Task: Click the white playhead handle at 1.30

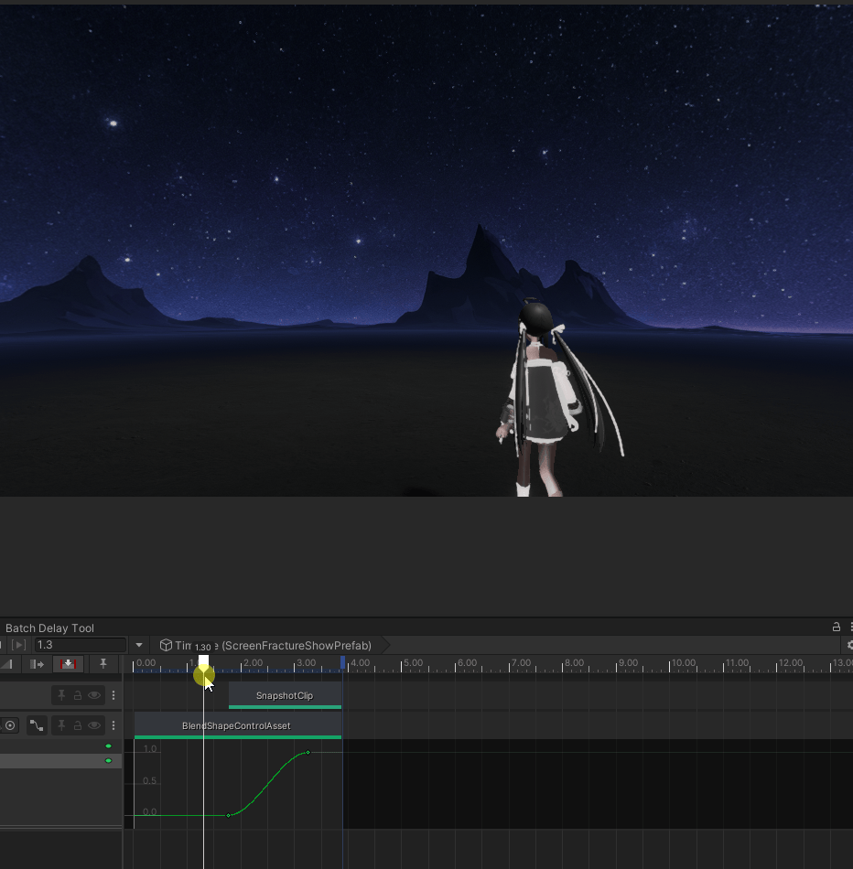Action: pos(203,661)
